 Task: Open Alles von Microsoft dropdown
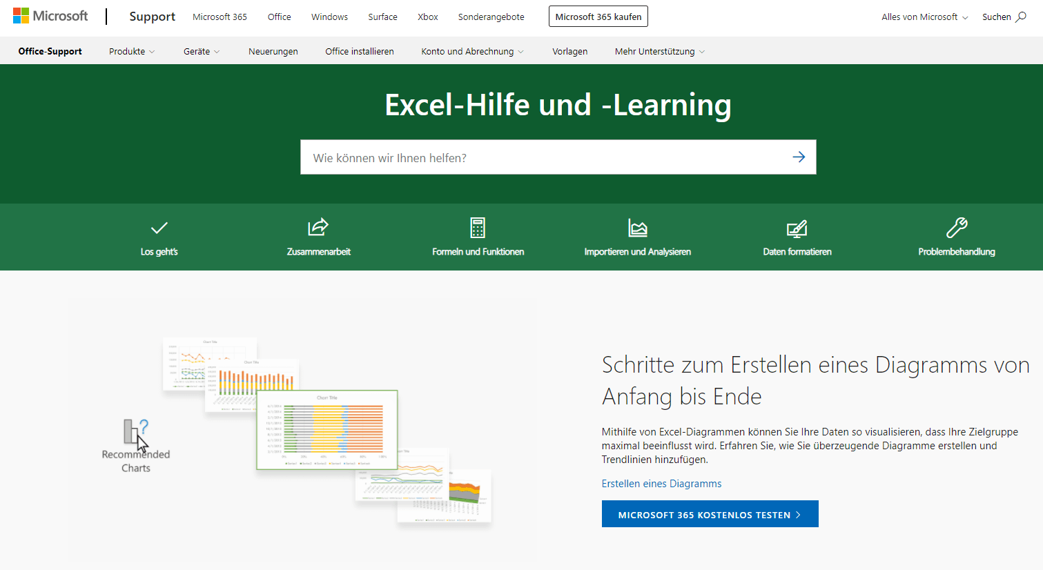click(x=925, y=17)
